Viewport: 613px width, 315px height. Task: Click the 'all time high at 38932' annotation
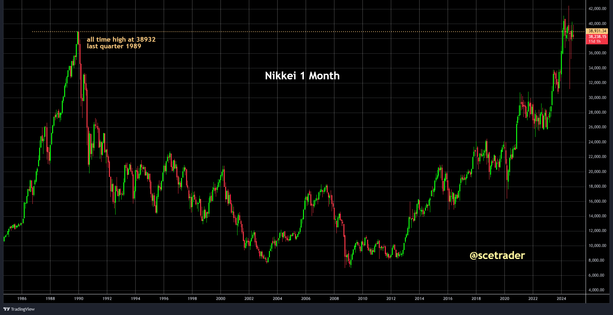121,39
